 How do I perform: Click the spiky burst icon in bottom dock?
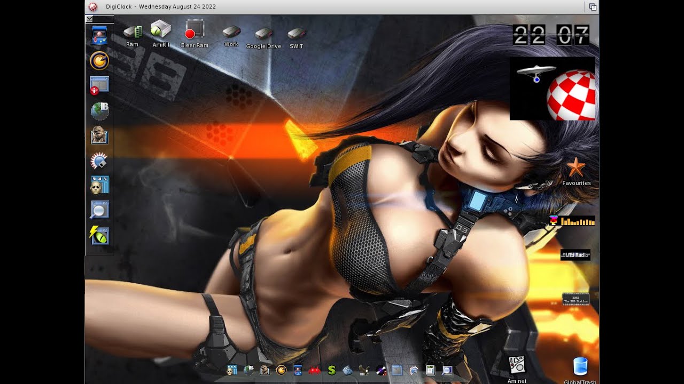click(414, 370)
